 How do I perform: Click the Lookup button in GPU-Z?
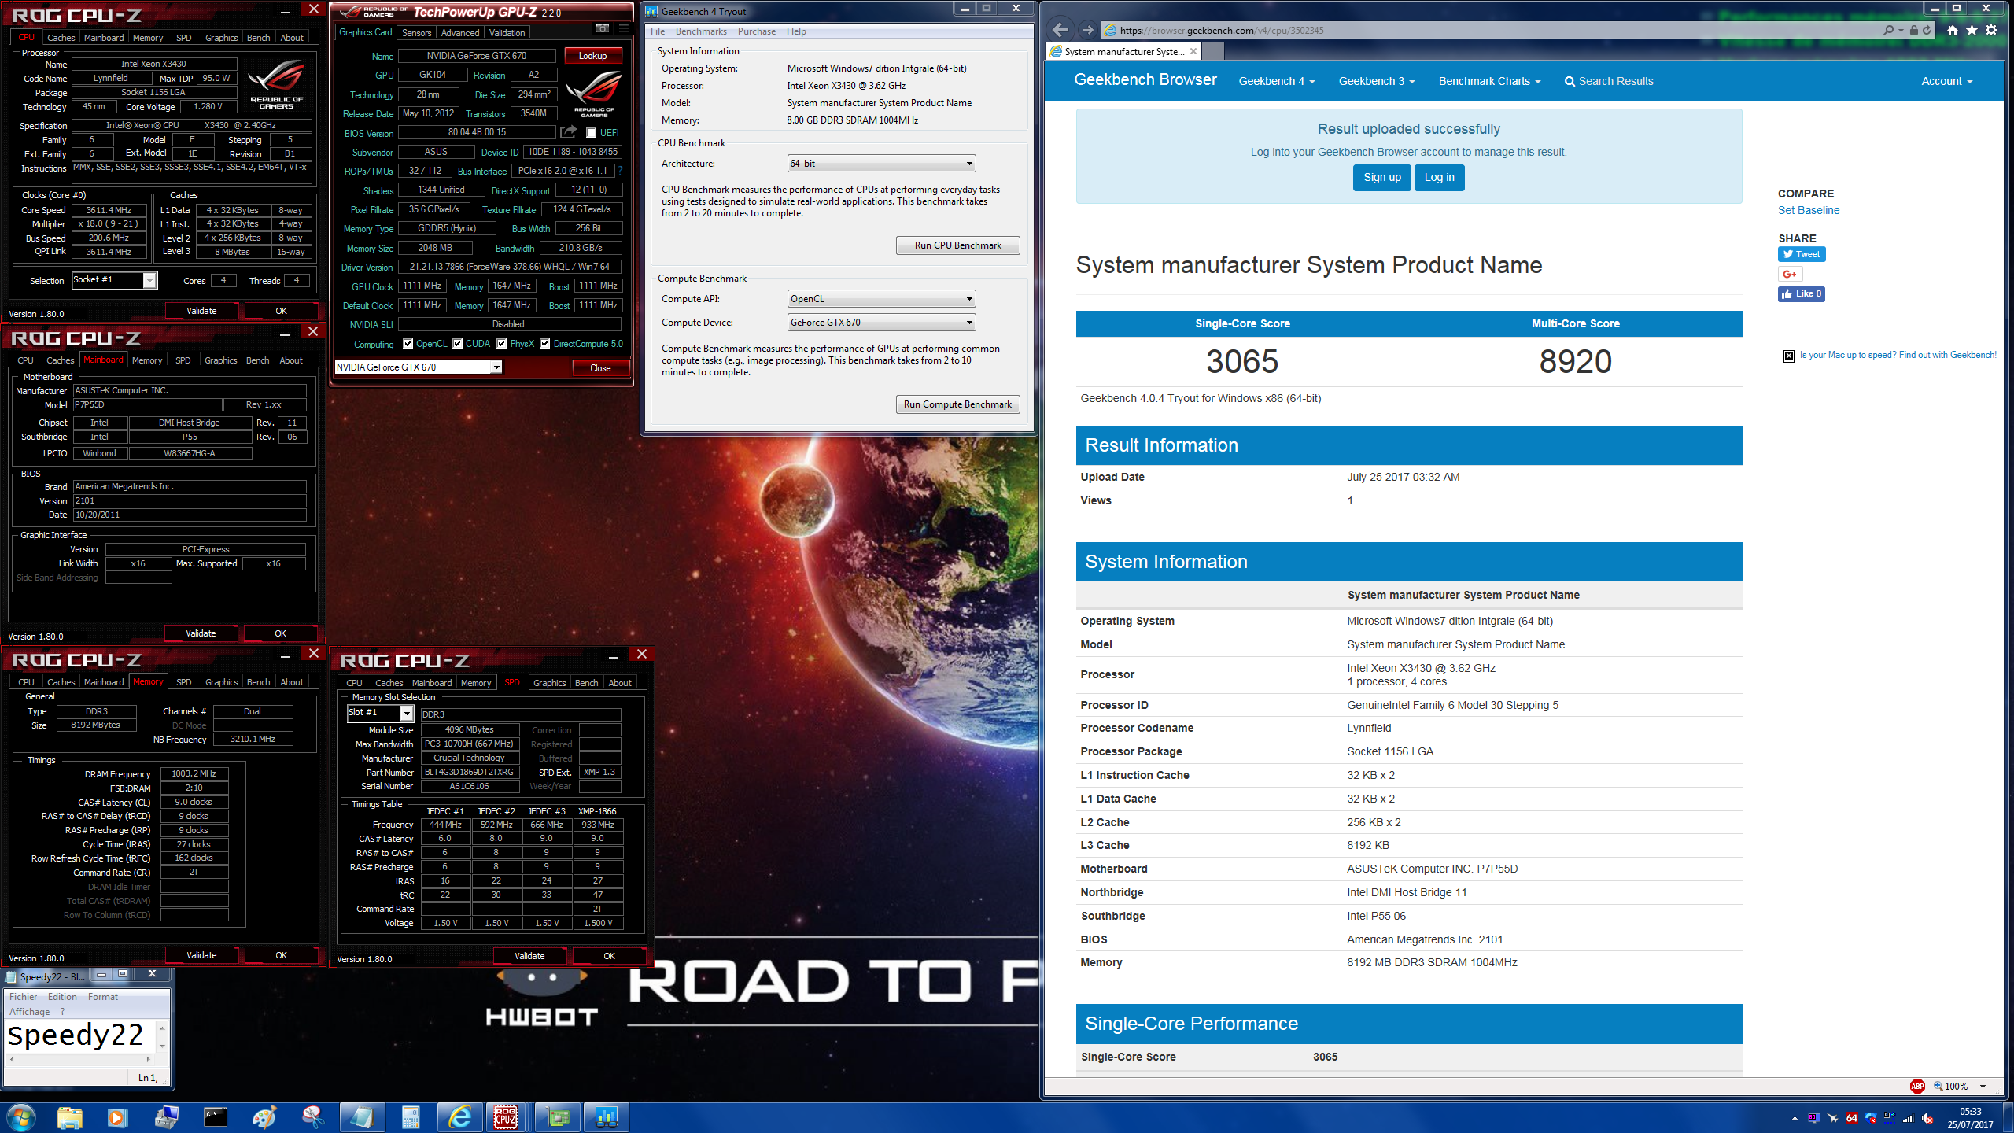click(592, 56)
